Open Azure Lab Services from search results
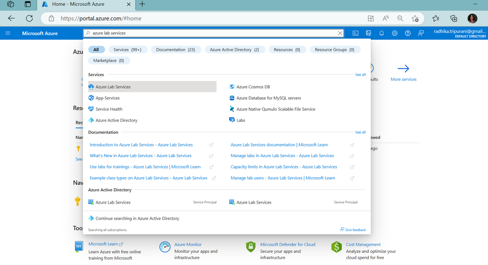 pos(152,87)
